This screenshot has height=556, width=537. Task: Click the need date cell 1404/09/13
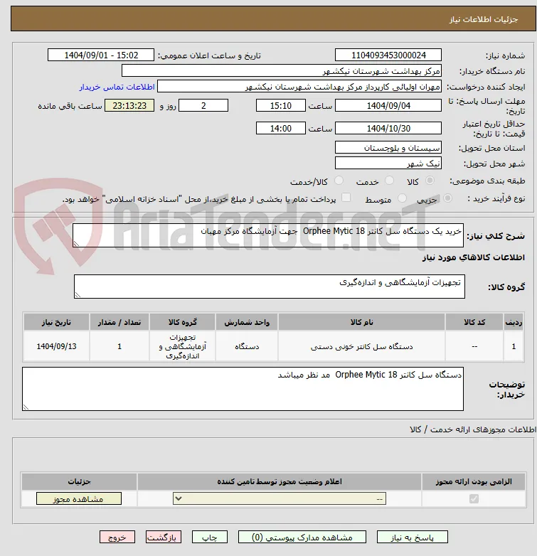[56, 346]
